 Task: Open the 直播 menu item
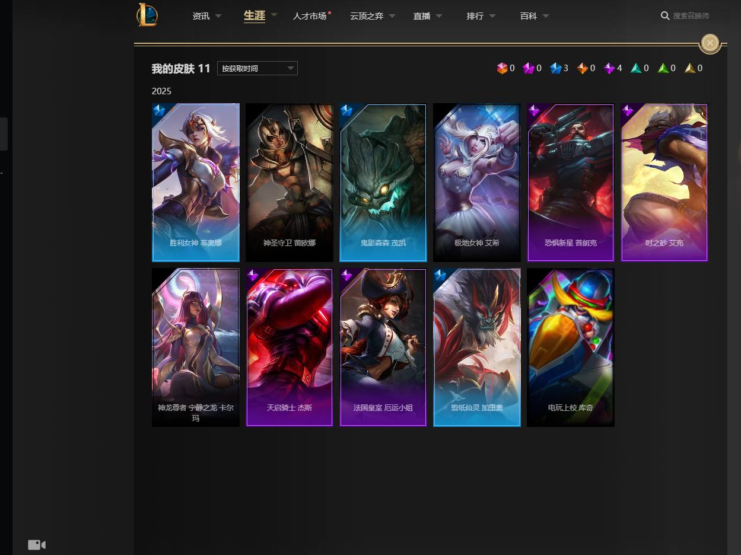point(422,16)
